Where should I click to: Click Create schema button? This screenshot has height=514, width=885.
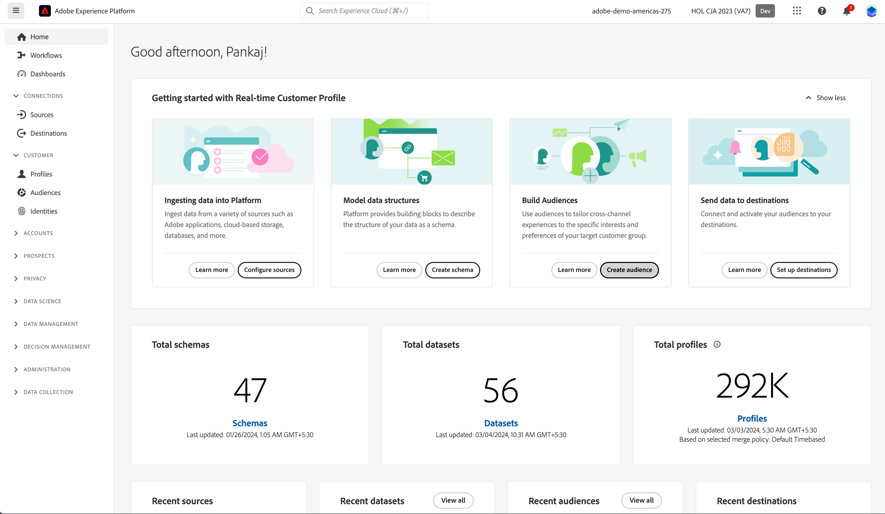(452, 270)
